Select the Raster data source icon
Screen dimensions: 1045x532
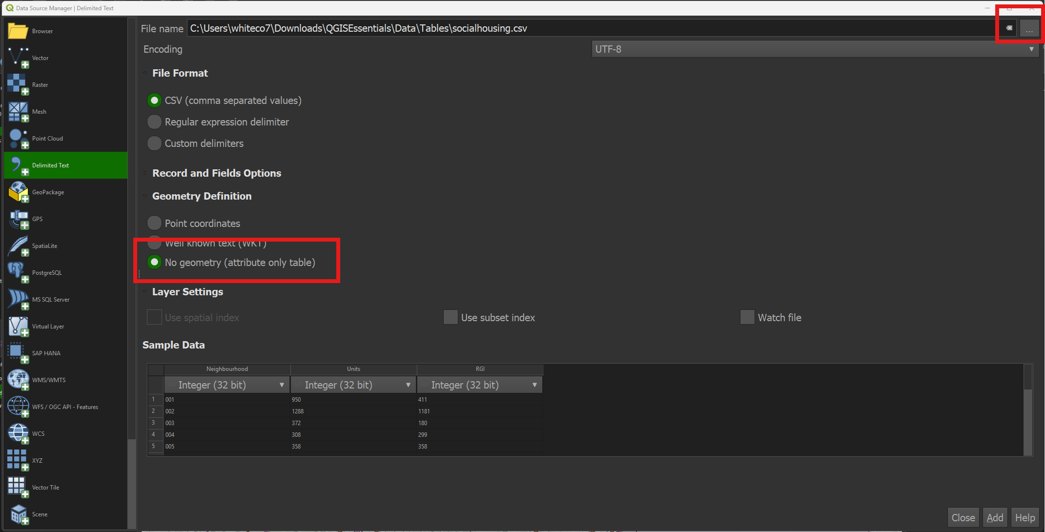[18, 84]
